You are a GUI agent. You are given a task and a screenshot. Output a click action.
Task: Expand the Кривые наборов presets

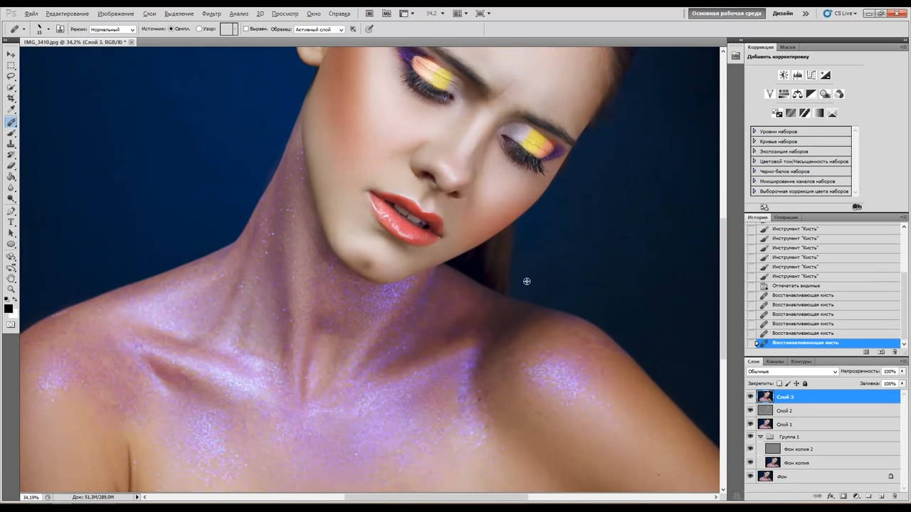754,142
